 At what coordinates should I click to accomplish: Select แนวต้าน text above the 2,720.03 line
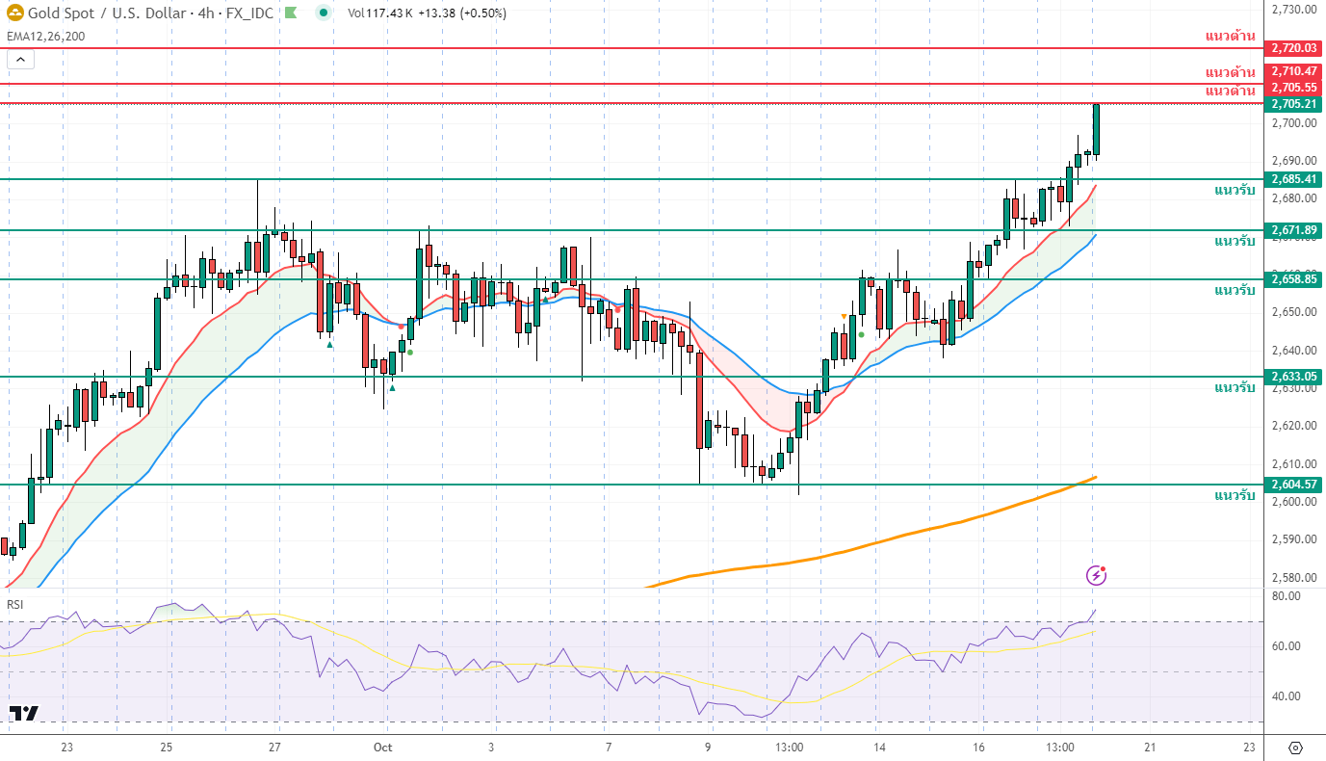(1230, 37)
